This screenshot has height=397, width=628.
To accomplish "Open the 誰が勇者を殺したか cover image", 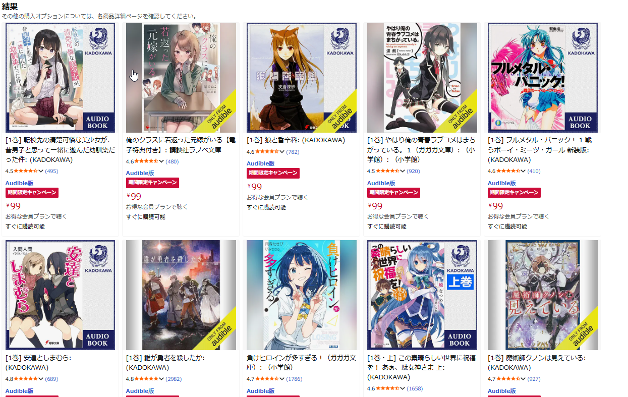I will point(181,295).
